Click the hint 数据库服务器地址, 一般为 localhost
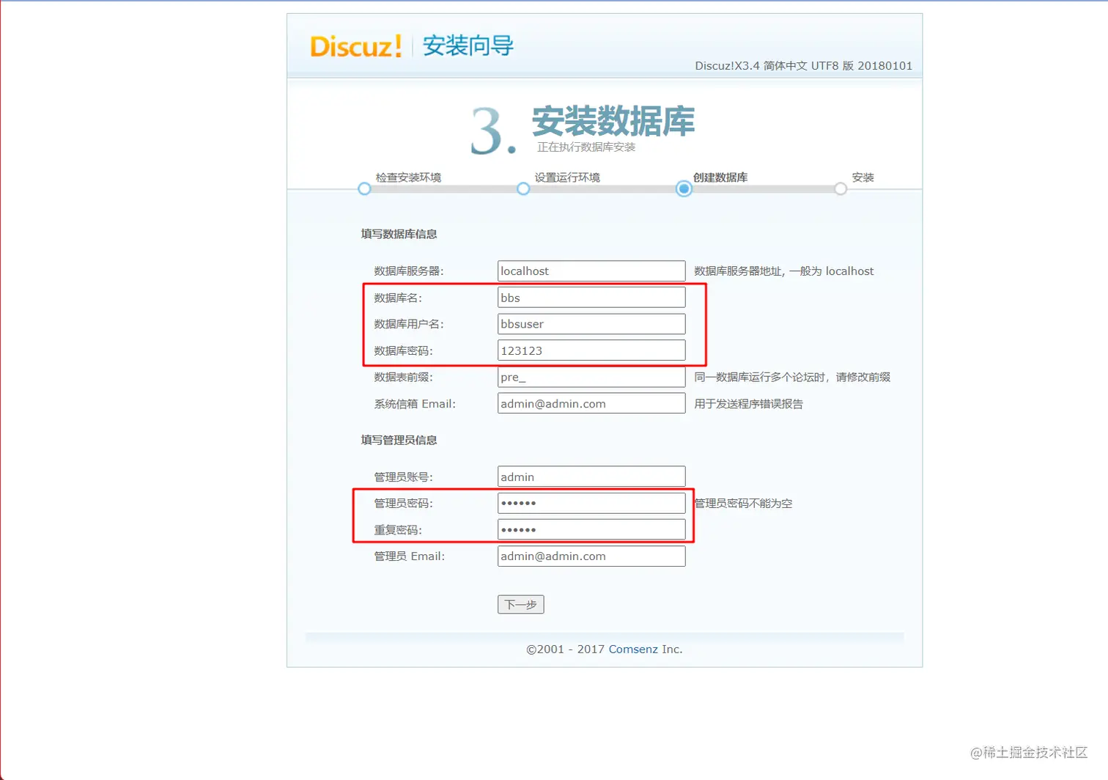The height and width of the screenshot is (780, 1108). (784, 271)
